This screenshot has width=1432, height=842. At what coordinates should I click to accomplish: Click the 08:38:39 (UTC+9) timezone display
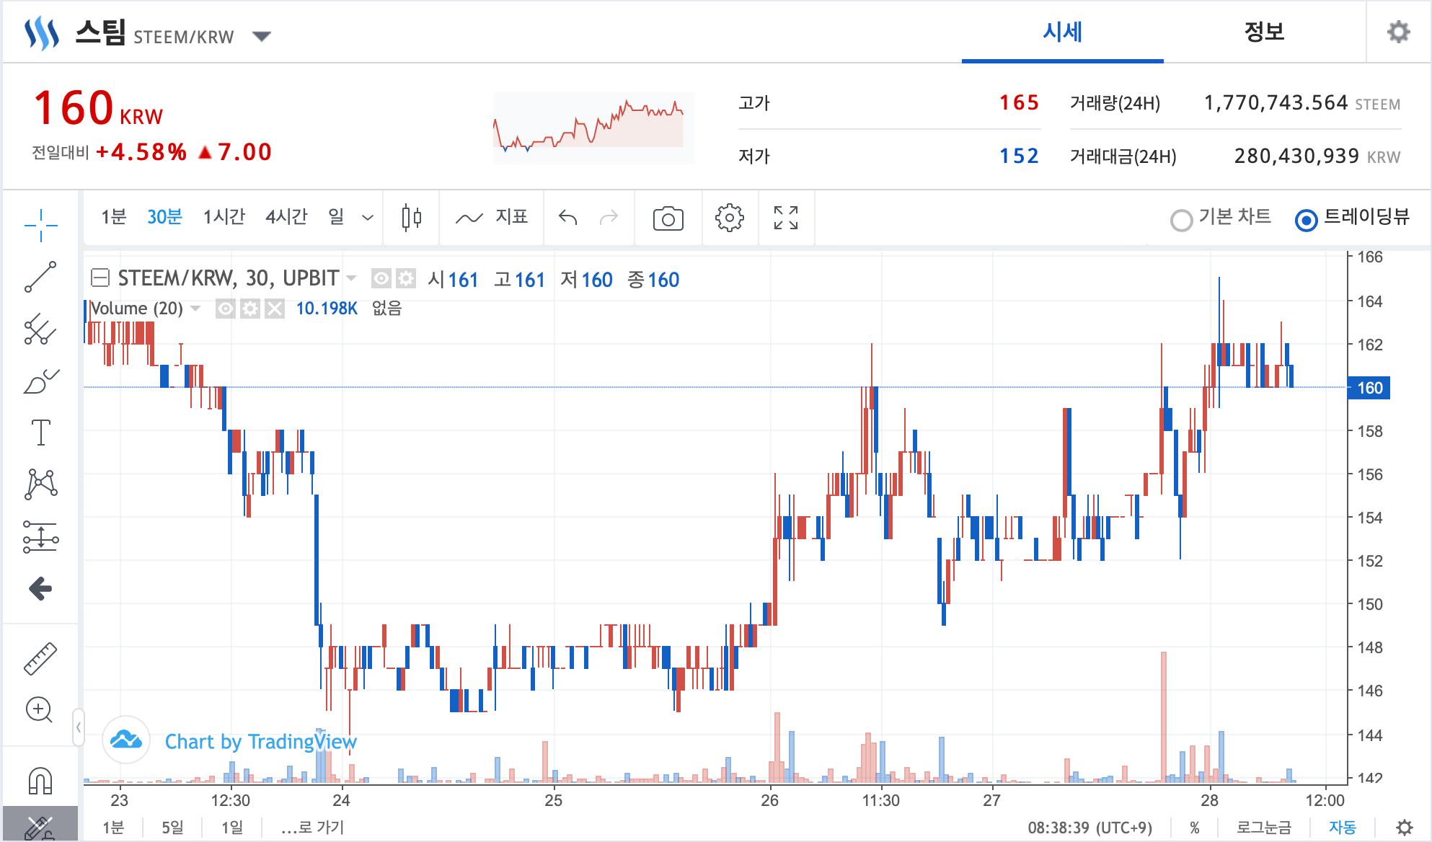(1090, 828)
